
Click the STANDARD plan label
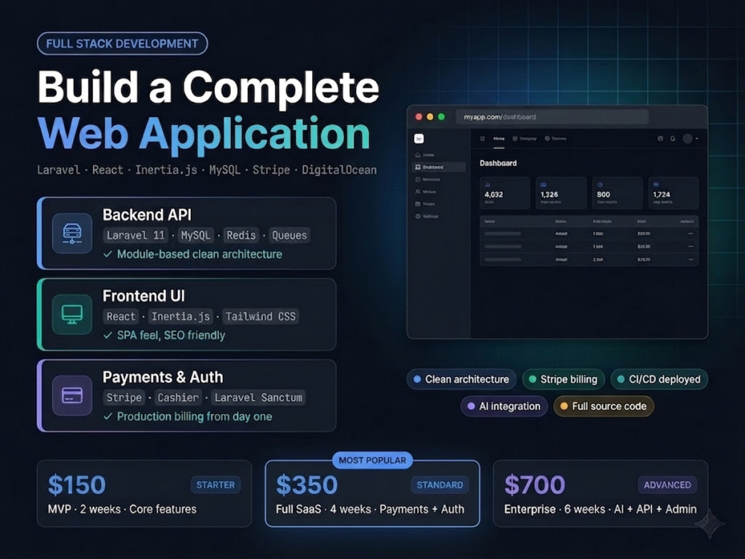pos(440,485)
